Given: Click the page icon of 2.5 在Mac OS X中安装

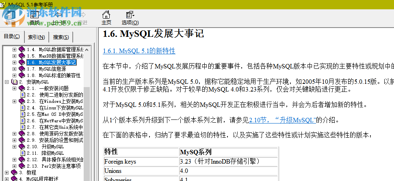Looking at the screenshot, I should pos(23,115).
